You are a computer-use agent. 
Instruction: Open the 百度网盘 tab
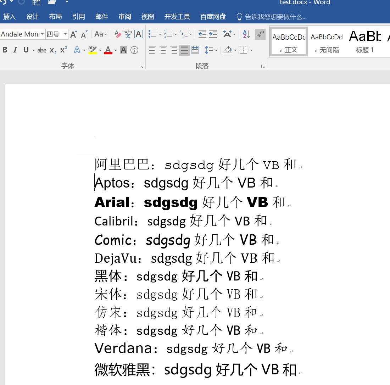coord(213,17)
